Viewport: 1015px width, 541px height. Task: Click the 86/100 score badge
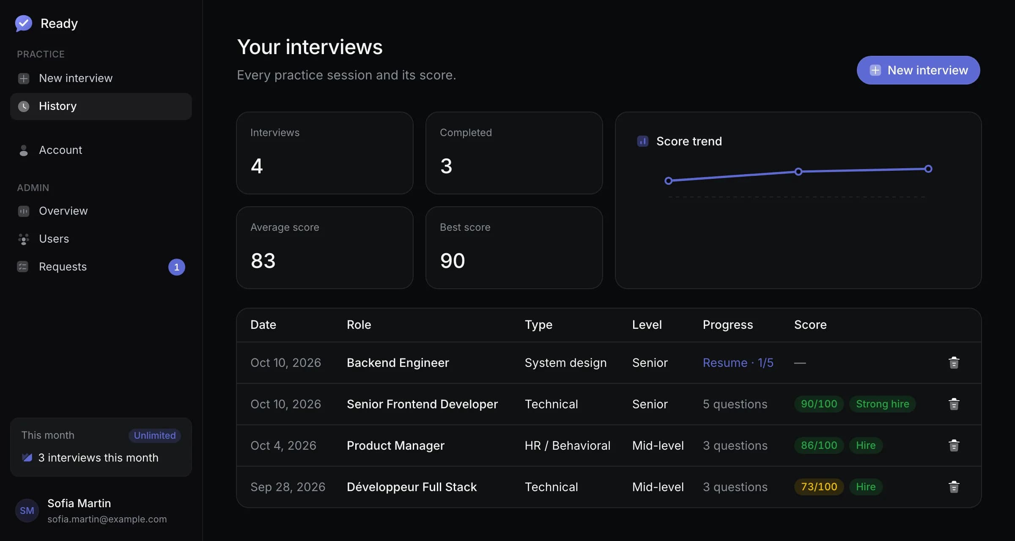pyautogui.click(x=819, y=445)
